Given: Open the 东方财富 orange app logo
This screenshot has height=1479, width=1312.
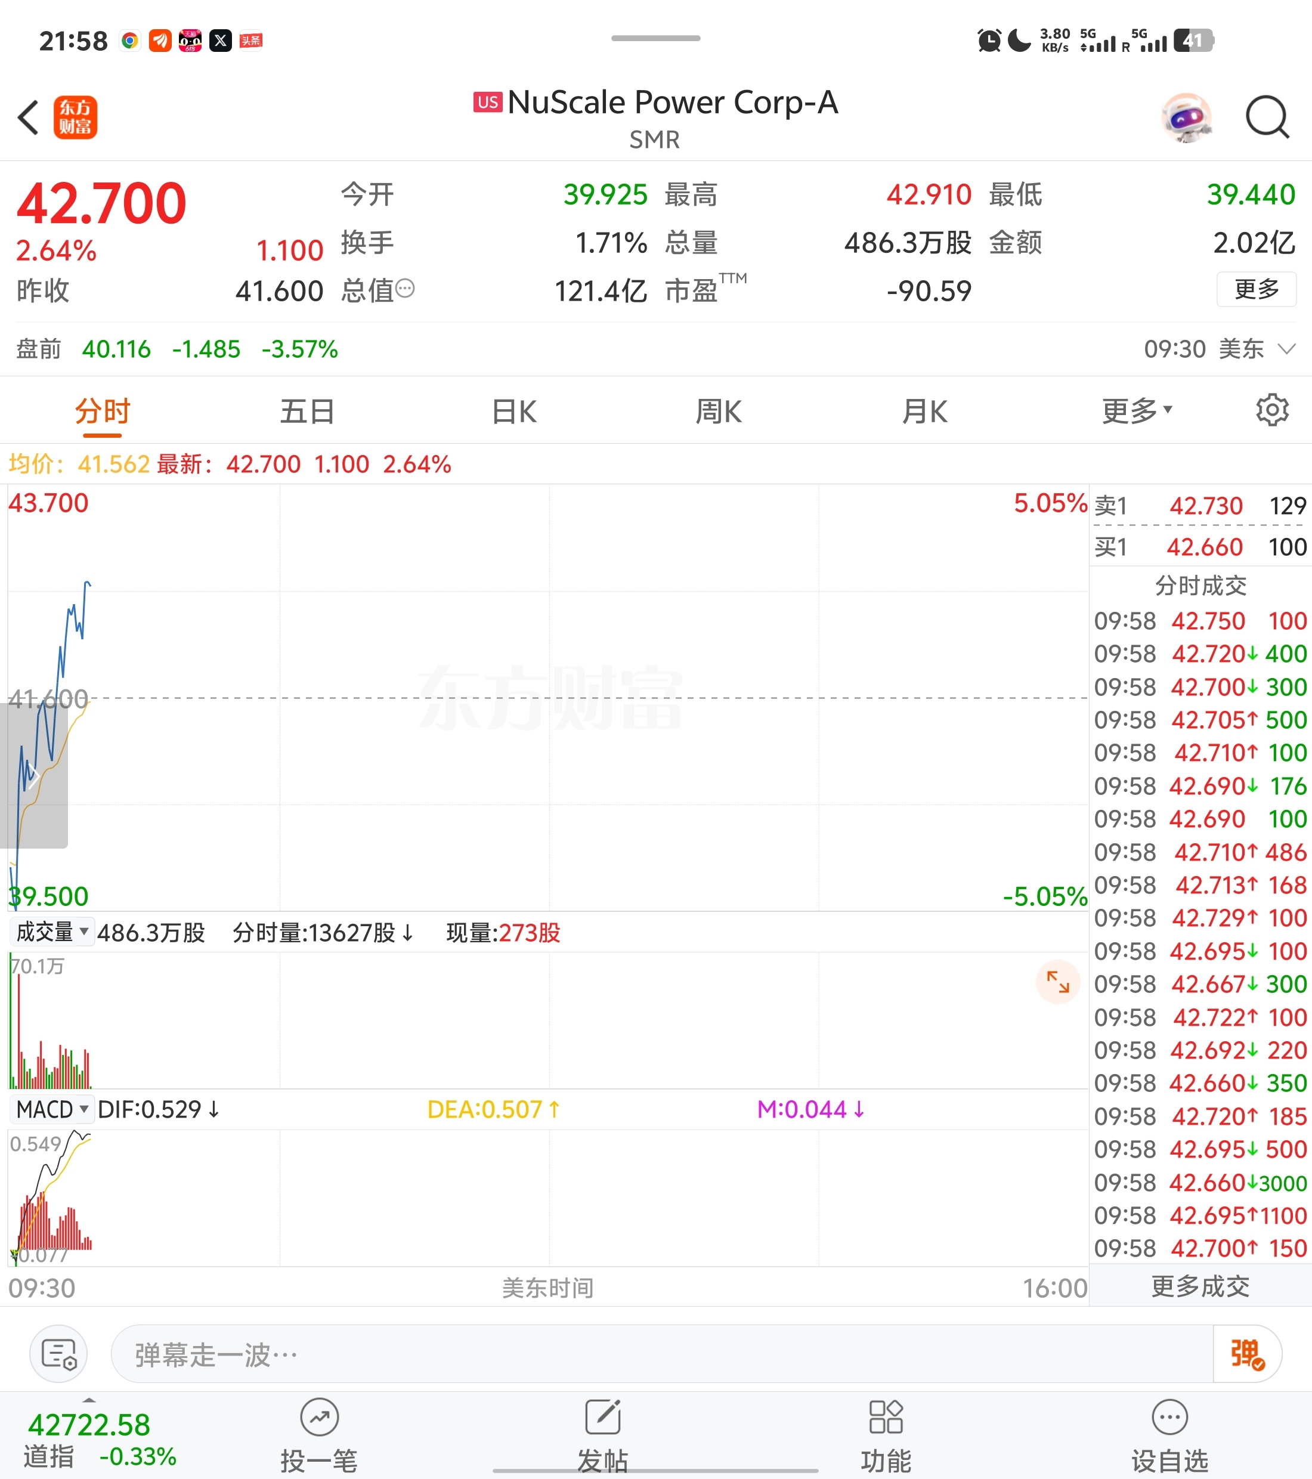Looking at the screenshot, I should (75, 117).
